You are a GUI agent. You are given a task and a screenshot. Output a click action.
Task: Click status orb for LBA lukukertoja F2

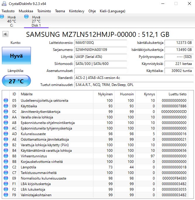(x=6, y=189)
